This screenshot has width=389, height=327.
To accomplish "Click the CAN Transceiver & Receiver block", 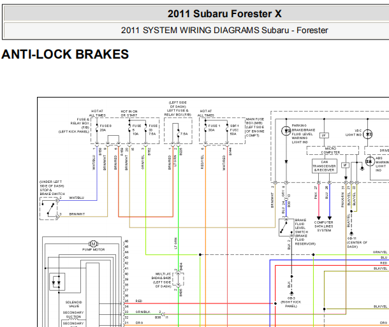I will click(x=324, y=166).
